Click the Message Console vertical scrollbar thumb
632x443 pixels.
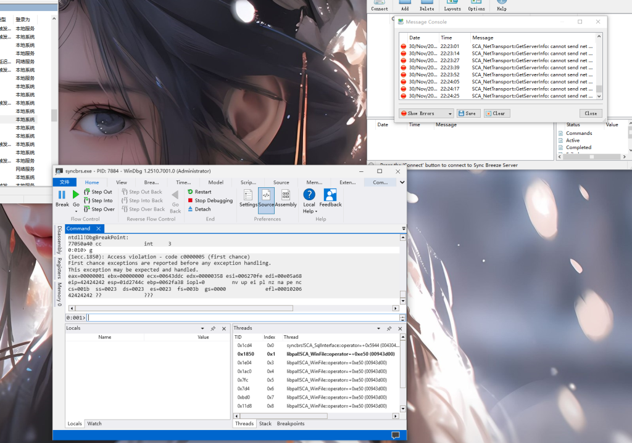[x=599, y=89]
